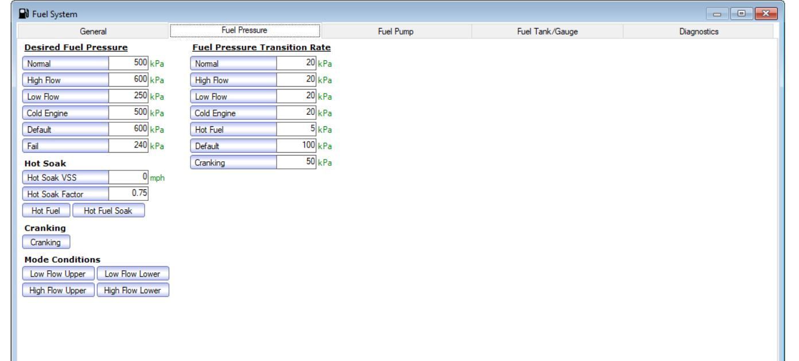Select the Fuel Tank/Gauge tab
This screenshot has height=361, width=799.
pyautogui.click(x=547, y=30)
